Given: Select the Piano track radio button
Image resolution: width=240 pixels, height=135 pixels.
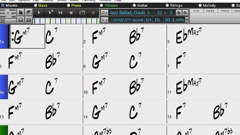Looking at the screenshot, I should 69,5.
